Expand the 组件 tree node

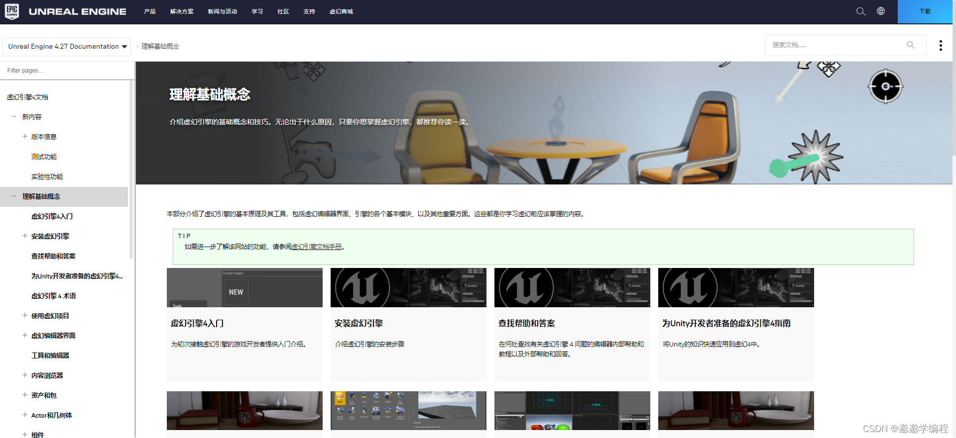pos(24,435)
